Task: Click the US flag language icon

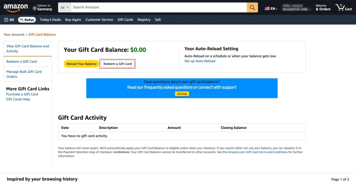Action: click(x=267, y=9)
